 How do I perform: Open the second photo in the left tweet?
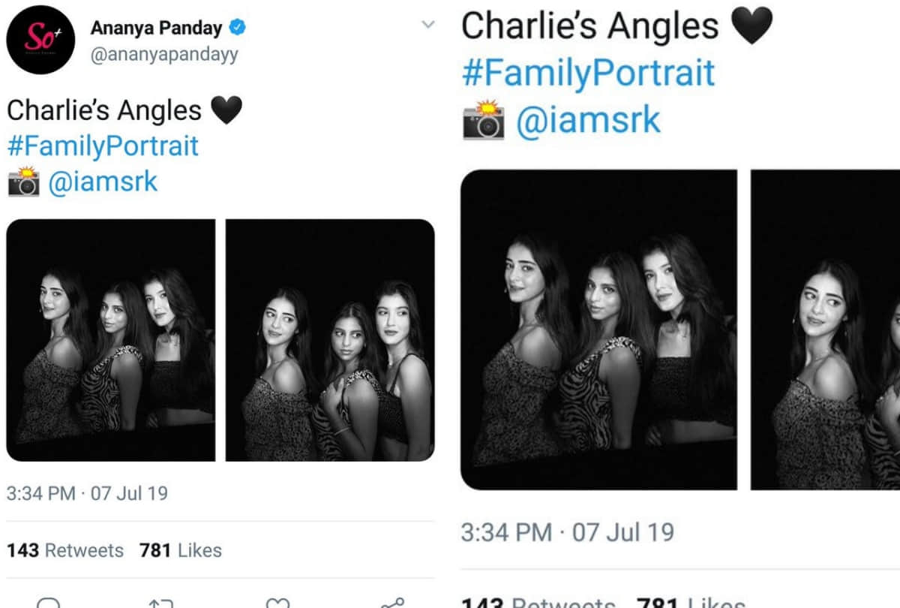point(330,345)
